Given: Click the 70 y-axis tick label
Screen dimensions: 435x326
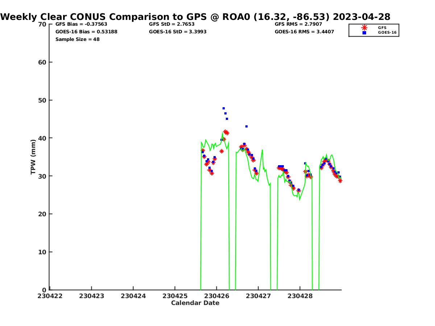Looking at the screenshot, I should 42,24.
